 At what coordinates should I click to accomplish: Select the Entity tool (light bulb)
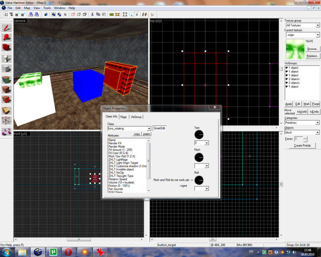(x=6, y=59)
